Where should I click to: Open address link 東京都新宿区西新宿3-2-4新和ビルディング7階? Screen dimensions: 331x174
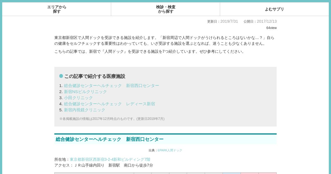point(110,159)
